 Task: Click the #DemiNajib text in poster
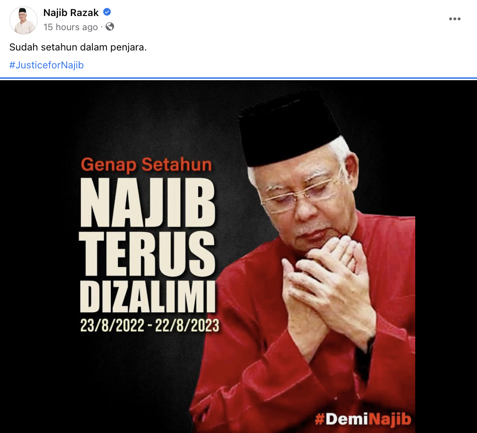[x=363, y=419]
